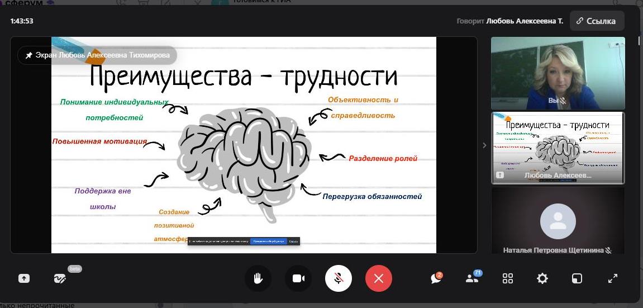
Task: Select your own video tile labeled Вы
Action: tap(558, 73)
